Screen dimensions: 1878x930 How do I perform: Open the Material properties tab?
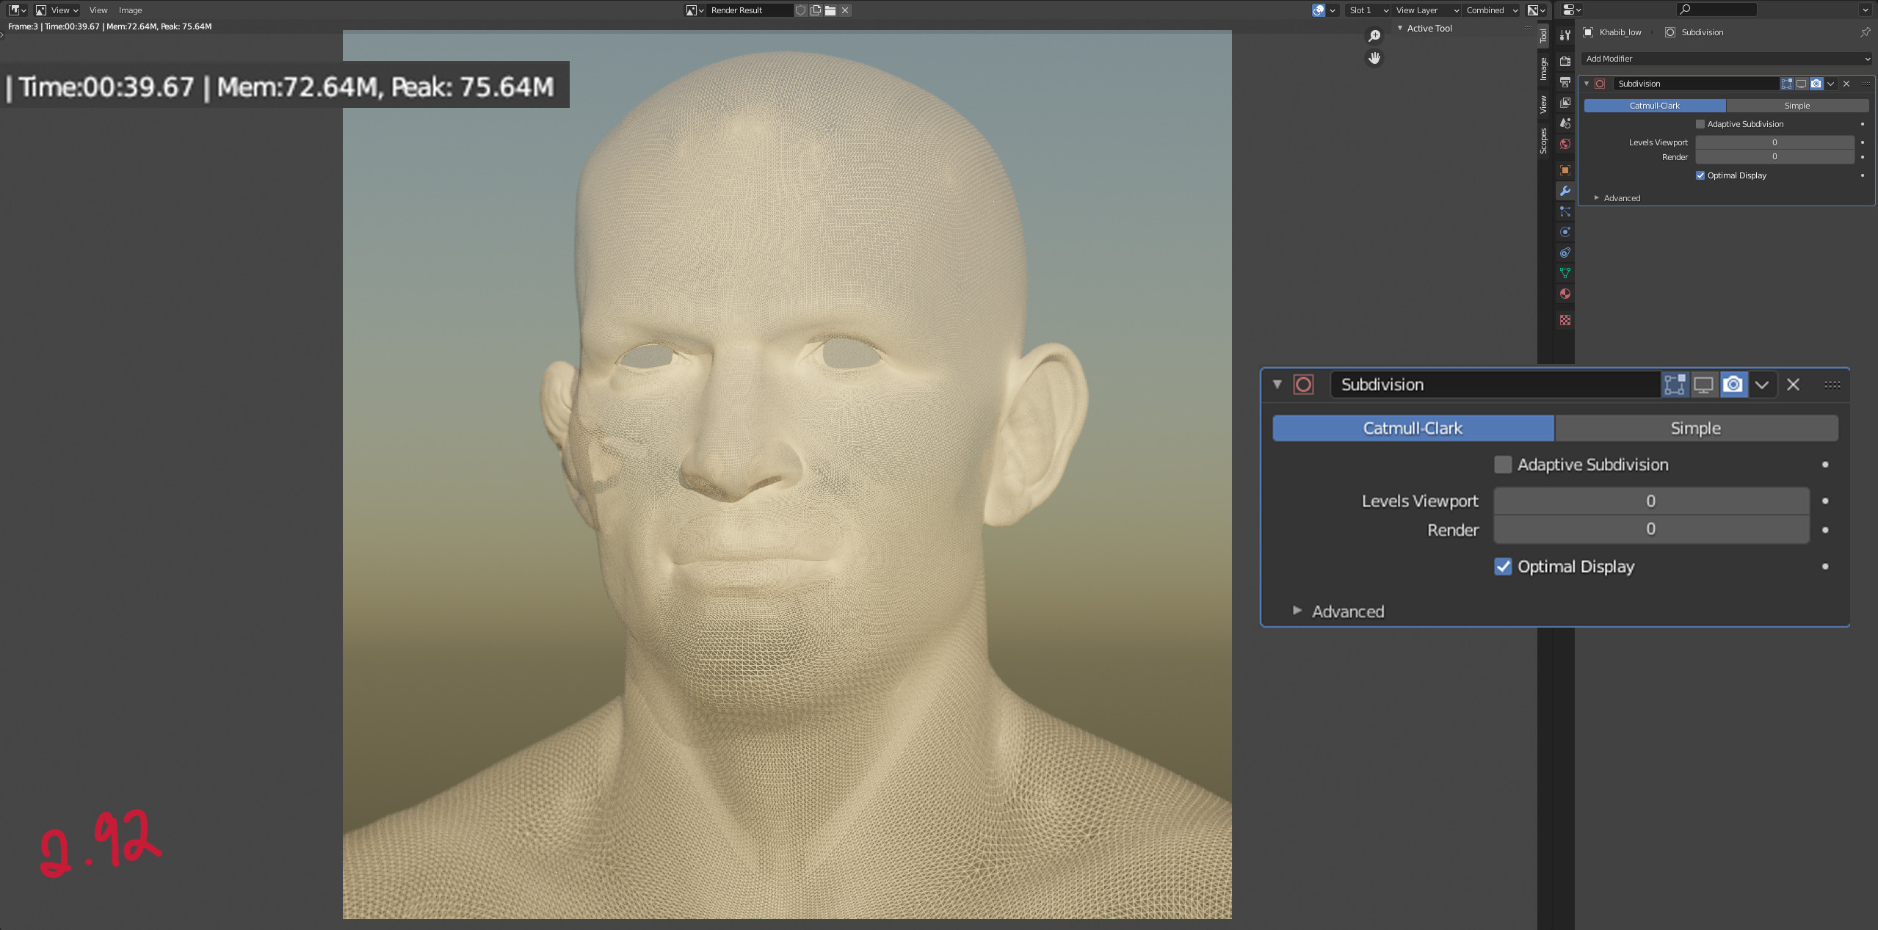[1565, 294]
